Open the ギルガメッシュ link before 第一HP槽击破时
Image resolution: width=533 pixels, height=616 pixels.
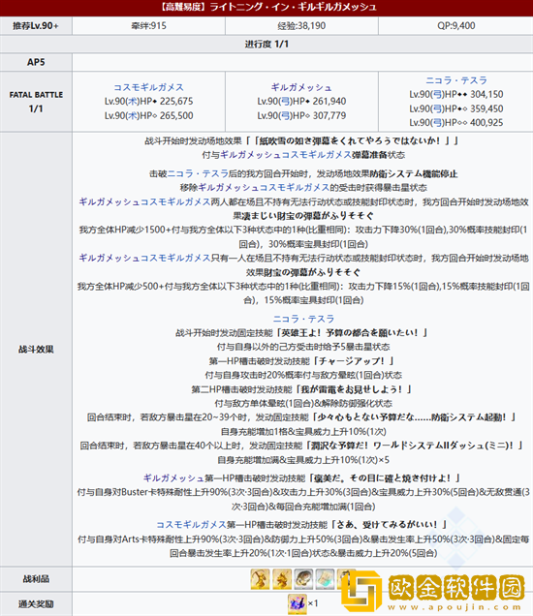173,478
